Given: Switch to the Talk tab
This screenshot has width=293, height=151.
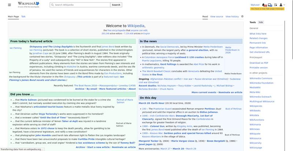Looking at the screenshot, I should click(x=23, y=16).
